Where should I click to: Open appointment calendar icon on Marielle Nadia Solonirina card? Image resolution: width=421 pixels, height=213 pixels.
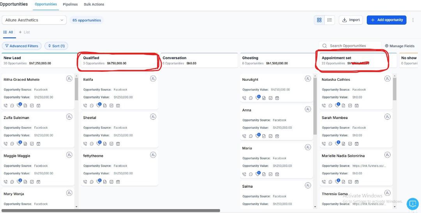(x=357, y=182)
